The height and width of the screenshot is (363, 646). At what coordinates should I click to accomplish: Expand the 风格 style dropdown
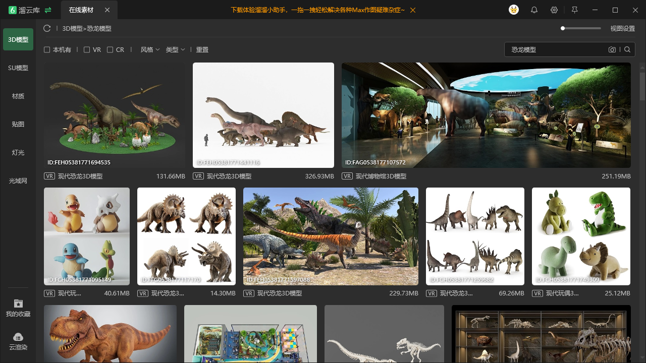pyautogui.click(x=150, y=50)
